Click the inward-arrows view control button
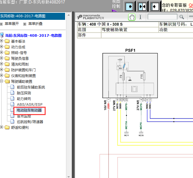The height and width of the screenshot is (178, 193). [x=142, y=6]
